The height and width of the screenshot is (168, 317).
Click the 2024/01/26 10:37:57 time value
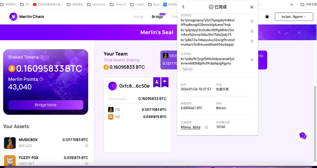click(x=196, y=89)
